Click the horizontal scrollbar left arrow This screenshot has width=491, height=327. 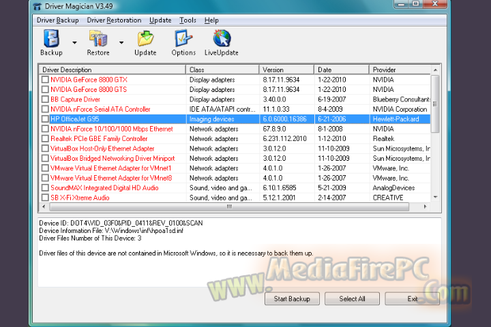[44, 206]
